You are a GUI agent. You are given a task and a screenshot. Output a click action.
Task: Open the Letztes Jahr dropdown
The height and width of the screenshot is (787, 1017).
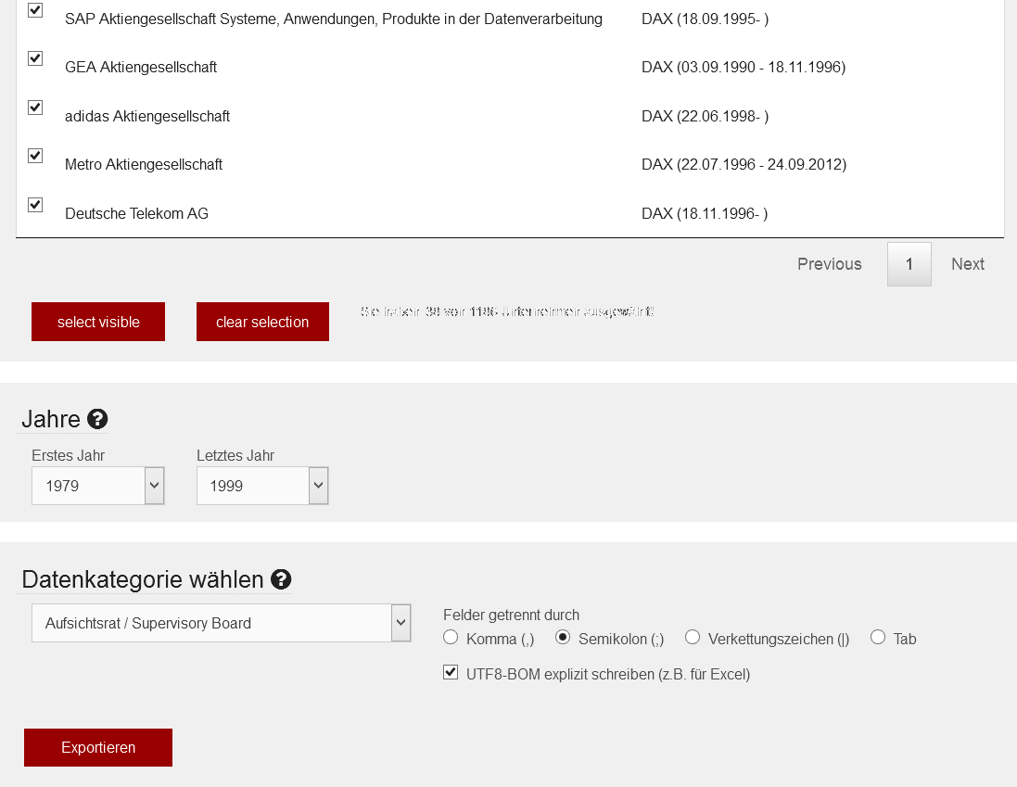point(262,486)
